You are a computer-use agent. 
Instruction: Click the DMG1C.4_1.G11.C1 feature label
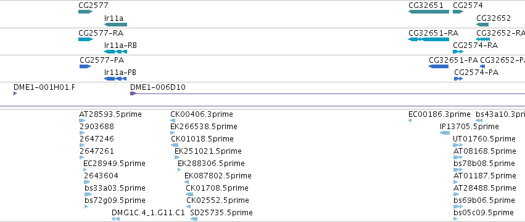tap(148, 213)
